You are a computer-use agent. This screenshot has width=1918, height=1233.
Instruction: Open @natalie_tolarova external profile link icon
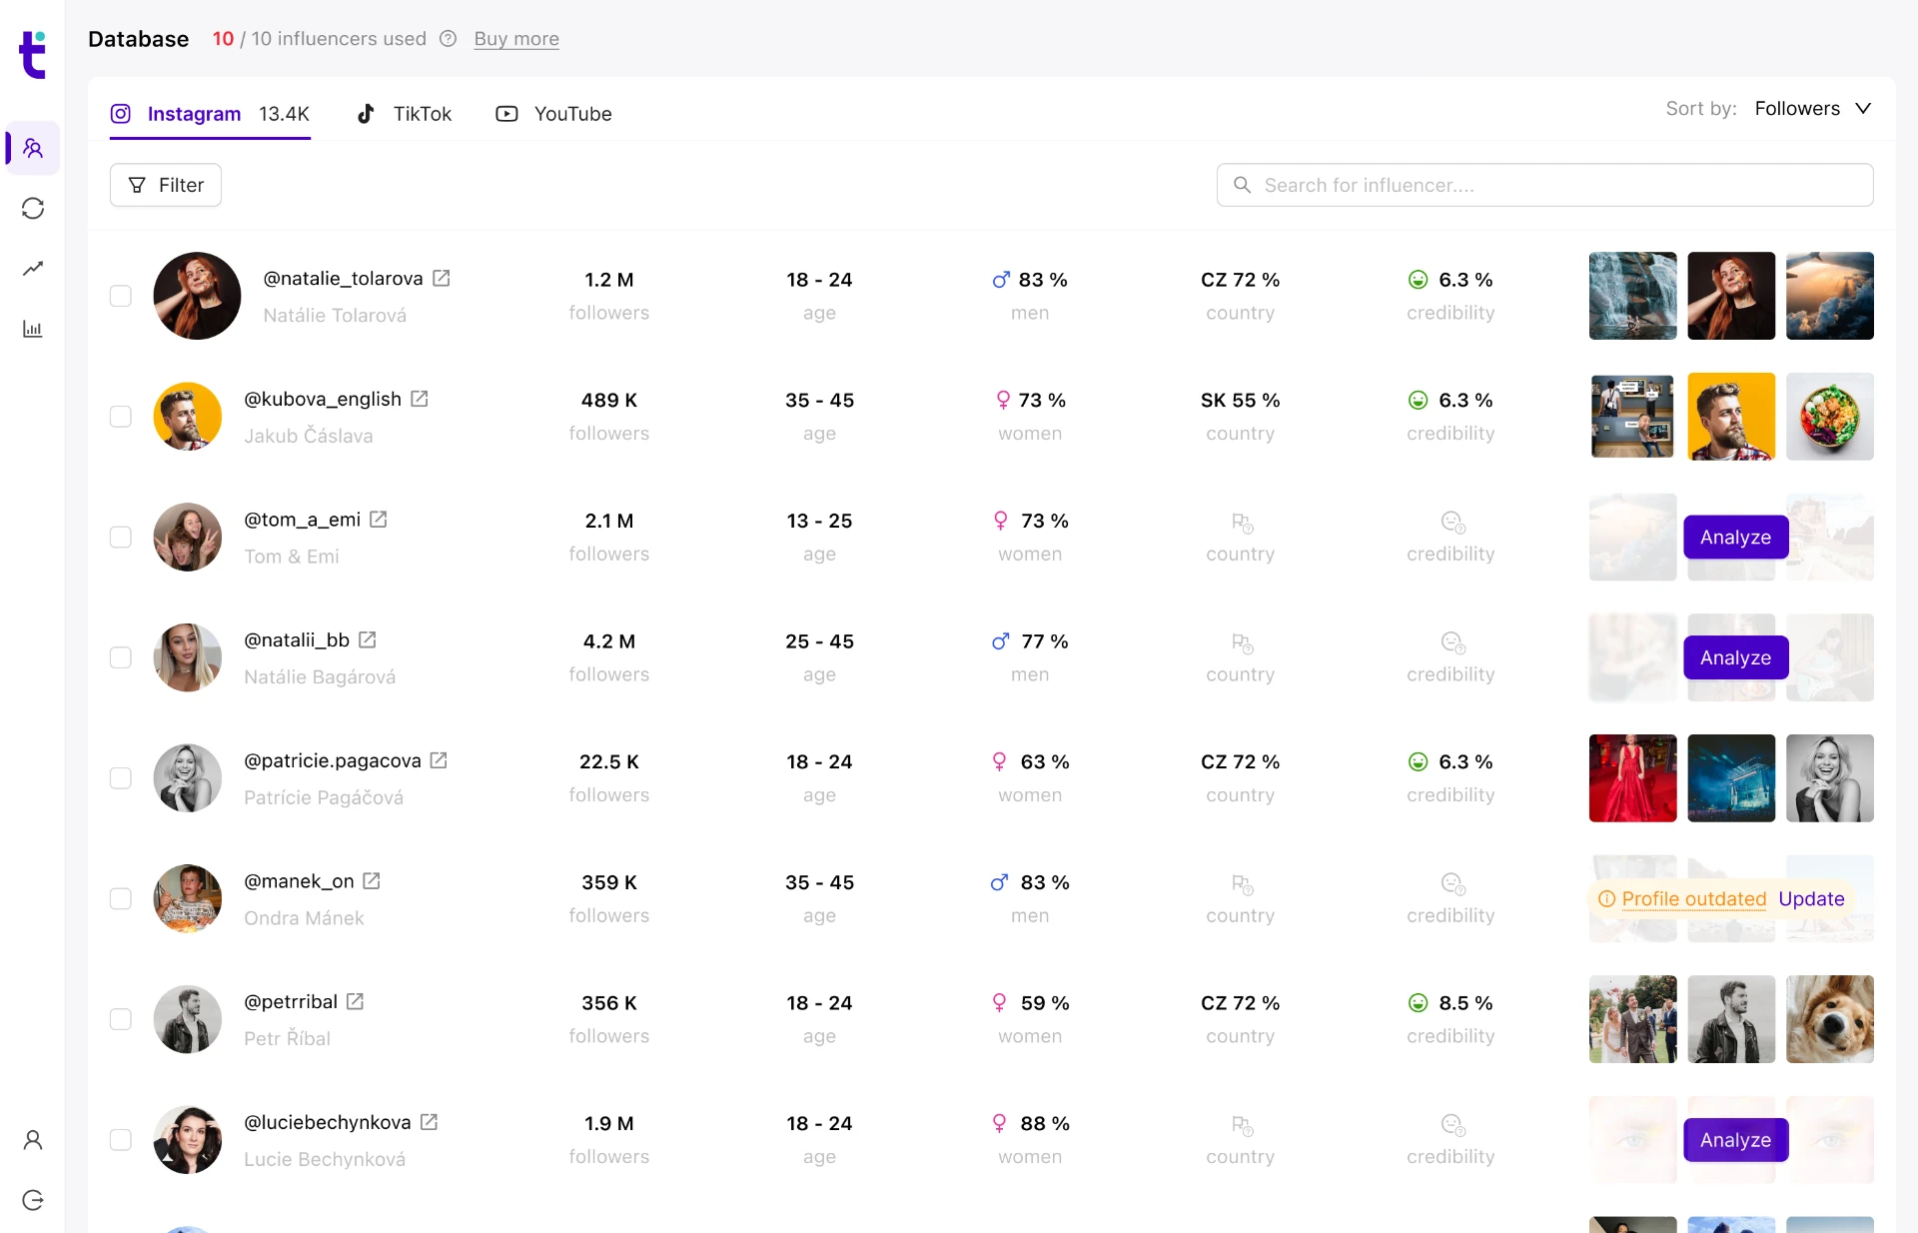point(442,279)
